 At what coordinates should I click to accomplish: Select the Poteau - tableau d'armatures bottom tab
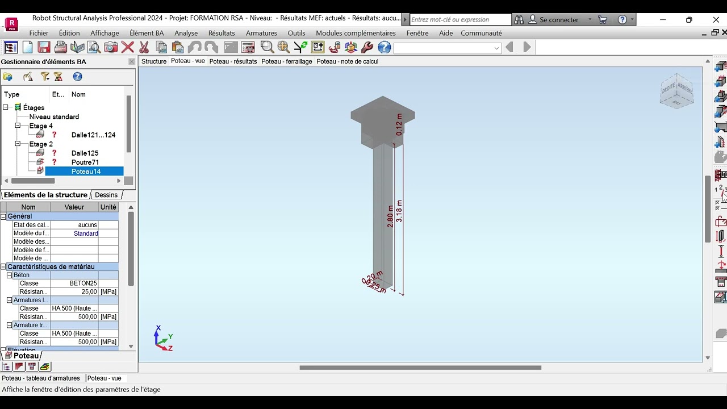pyautogui.click(x=41, y=378)
